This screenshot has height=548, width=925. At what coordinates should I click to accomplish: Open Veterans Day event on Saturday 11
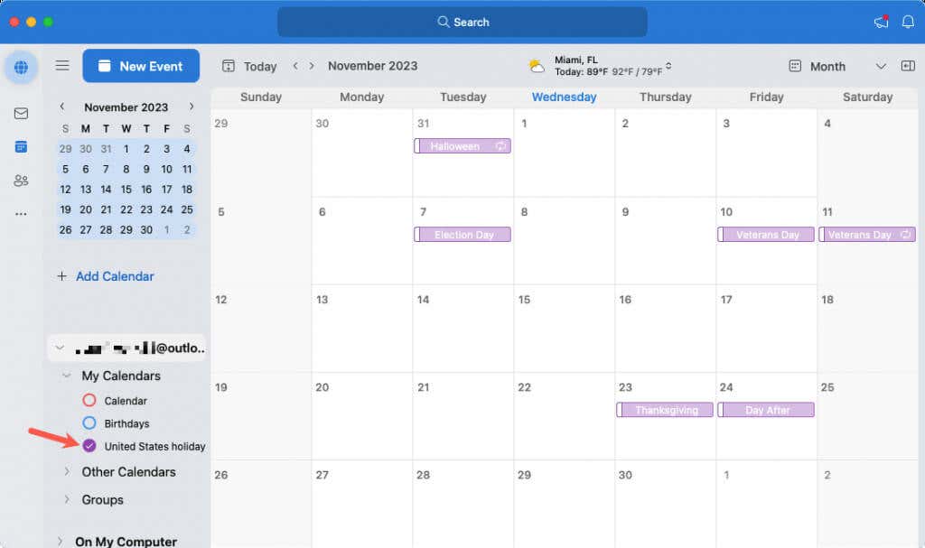[867, 234]
